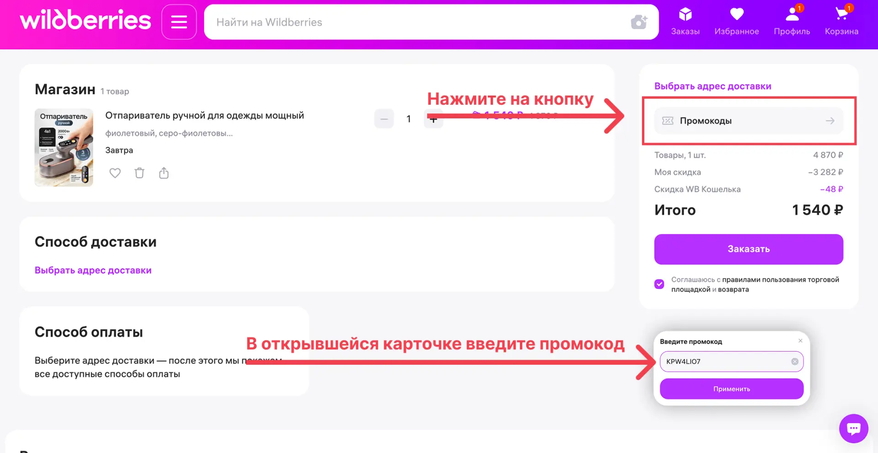
Task: Open the hamburger catalog menu
Action: [179, 22]
